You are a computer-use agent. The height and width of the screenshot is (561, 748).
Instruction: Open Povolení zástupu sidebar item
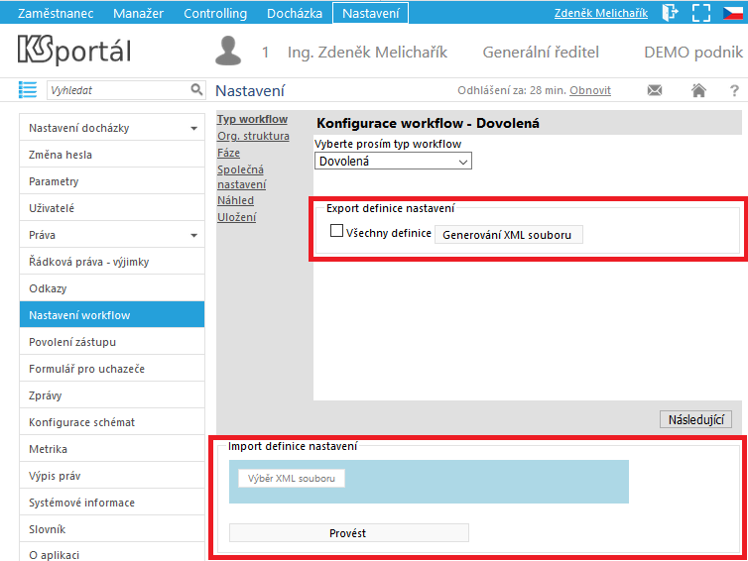click(x=112, y=341)
